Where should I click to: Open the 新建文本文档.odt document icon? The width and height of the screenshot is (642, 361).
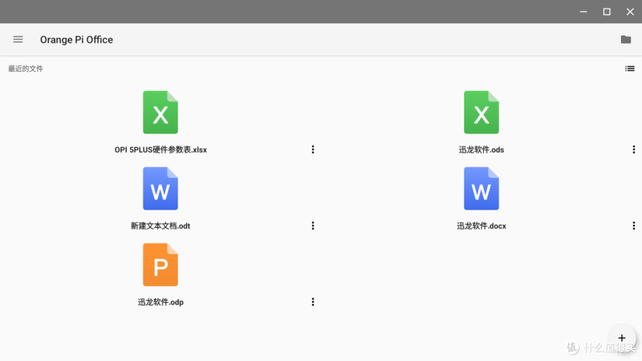160,188
